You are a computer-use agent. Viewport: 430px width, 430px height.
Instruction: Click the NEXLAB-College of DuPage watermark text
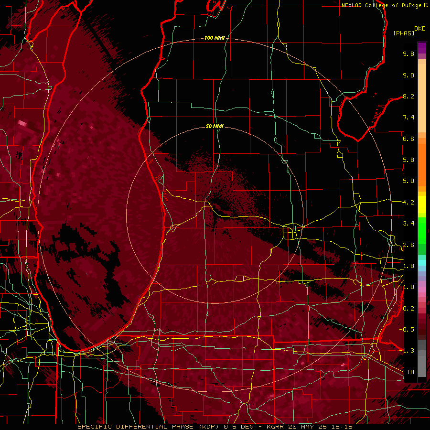point(385,5)
